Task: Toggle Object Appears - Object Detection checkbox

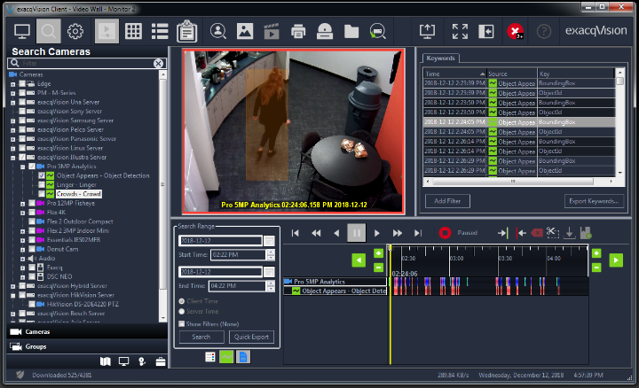Action: click(x=41, y=175)
